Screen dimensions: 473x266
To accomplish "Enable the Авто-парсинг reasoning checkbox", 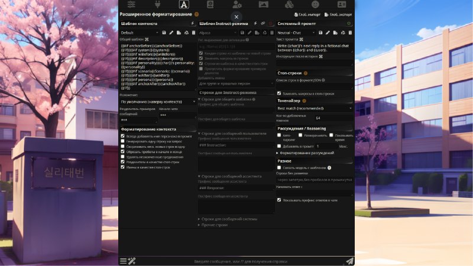I will coord(279,135).
